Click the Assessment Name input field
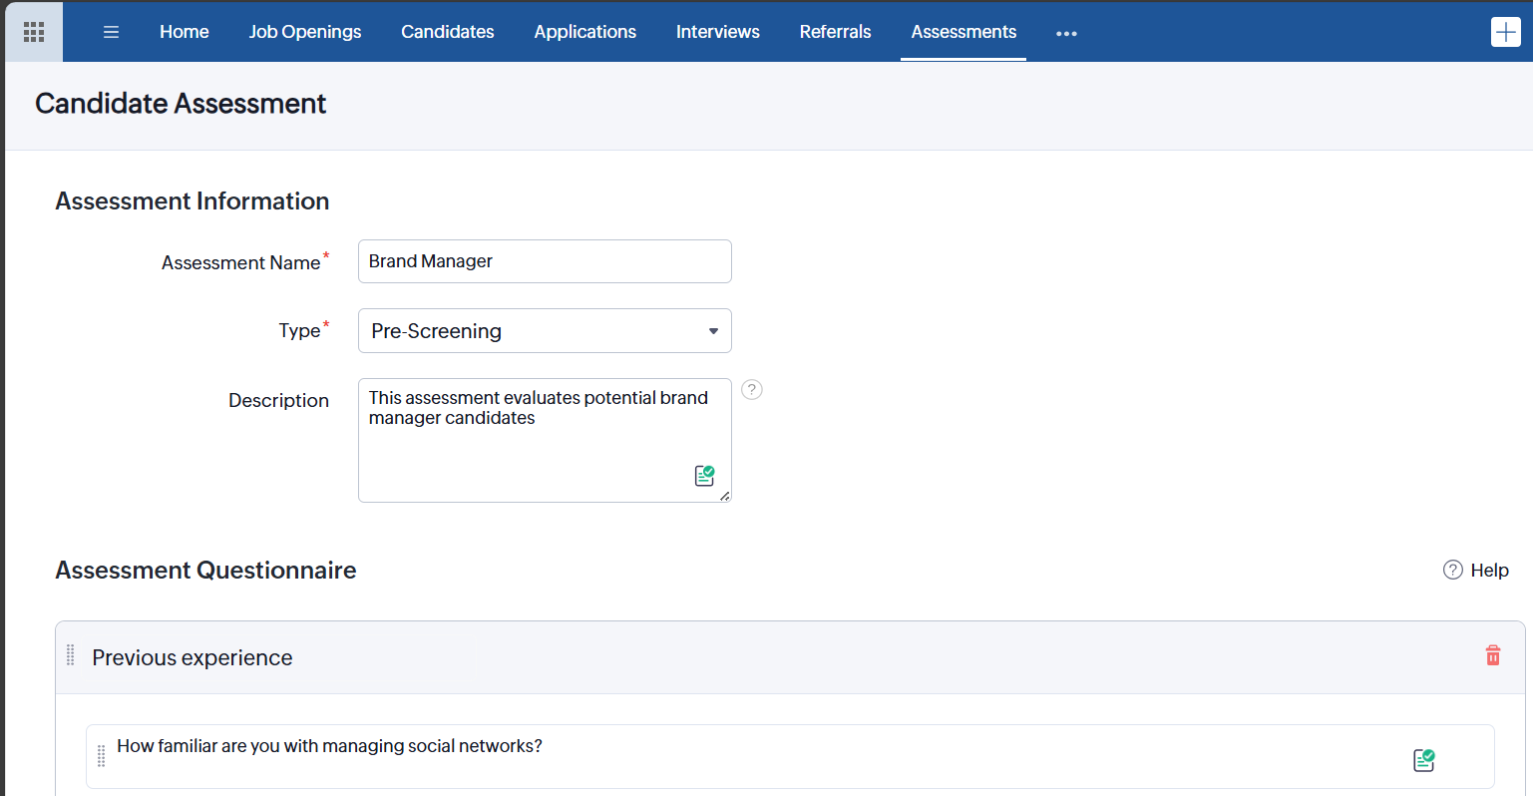Image resolution: width=1533 pixels, height=796 pixels. coord(545,261)
